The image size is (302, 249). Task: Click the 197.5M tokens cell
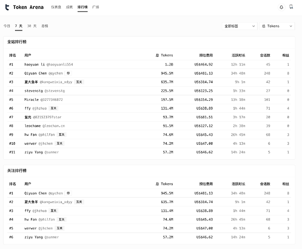point(167,100)
